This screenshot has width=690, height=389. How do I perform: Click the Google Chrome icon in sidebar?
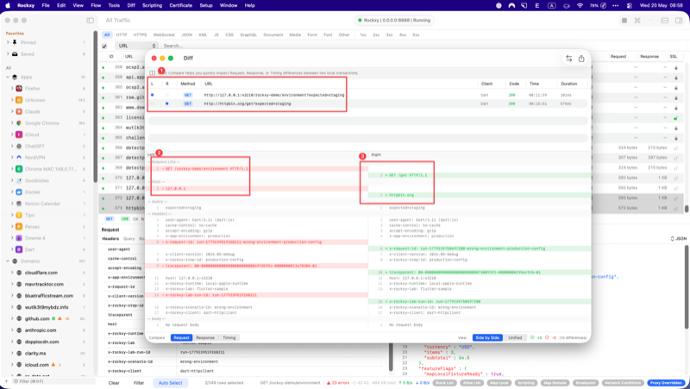pyautogui.click(x=19, y=123)
